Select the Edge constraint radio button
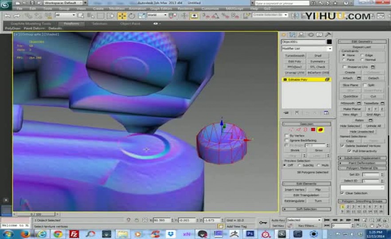The width and height of the screenshot is (391, 239). pos(362,55)
